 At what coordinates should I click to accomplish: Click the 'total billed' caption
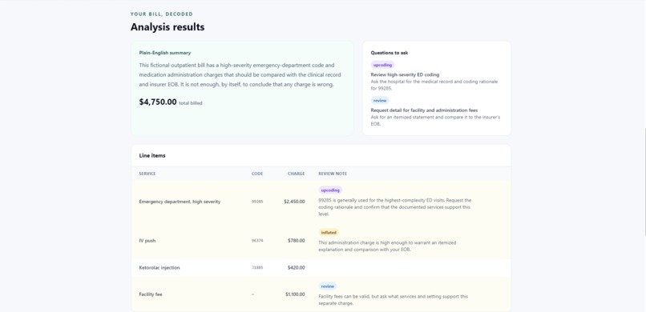point(190,103)
